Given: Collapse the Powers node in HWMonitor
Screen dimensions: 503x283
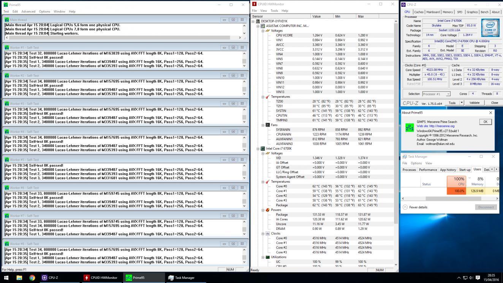Looking at the screenshot, I should 263,210.
